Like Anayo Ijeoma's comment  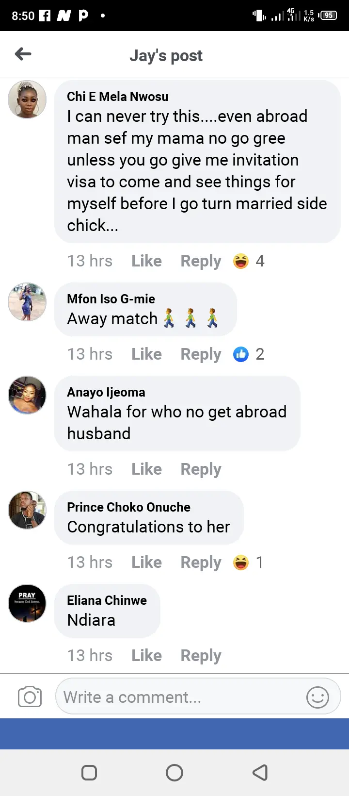pyautogui.click(x=146, y=469)
